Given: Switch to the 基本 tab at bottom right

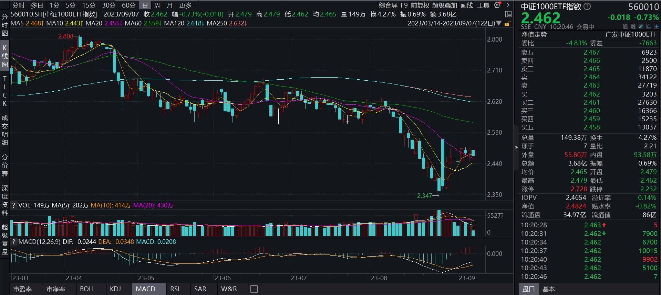Looking at the screenshot, I should 549,289.
